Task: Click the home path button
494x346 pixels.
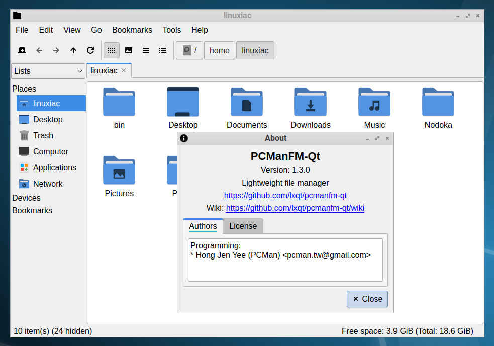Action: pyautogui.click(x=220, y=50)
